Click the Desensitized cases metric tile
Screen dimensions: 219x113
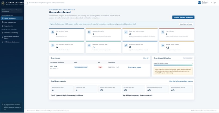coord(86,89)
